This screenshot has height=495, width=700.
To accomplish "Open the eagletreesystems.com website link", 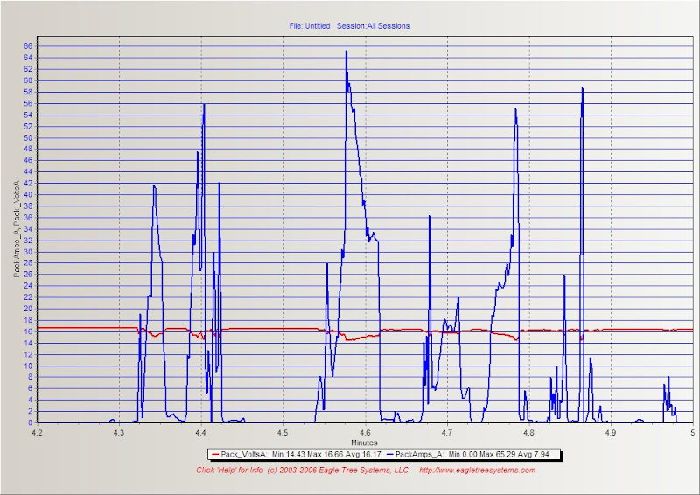I will coord(478,470).
